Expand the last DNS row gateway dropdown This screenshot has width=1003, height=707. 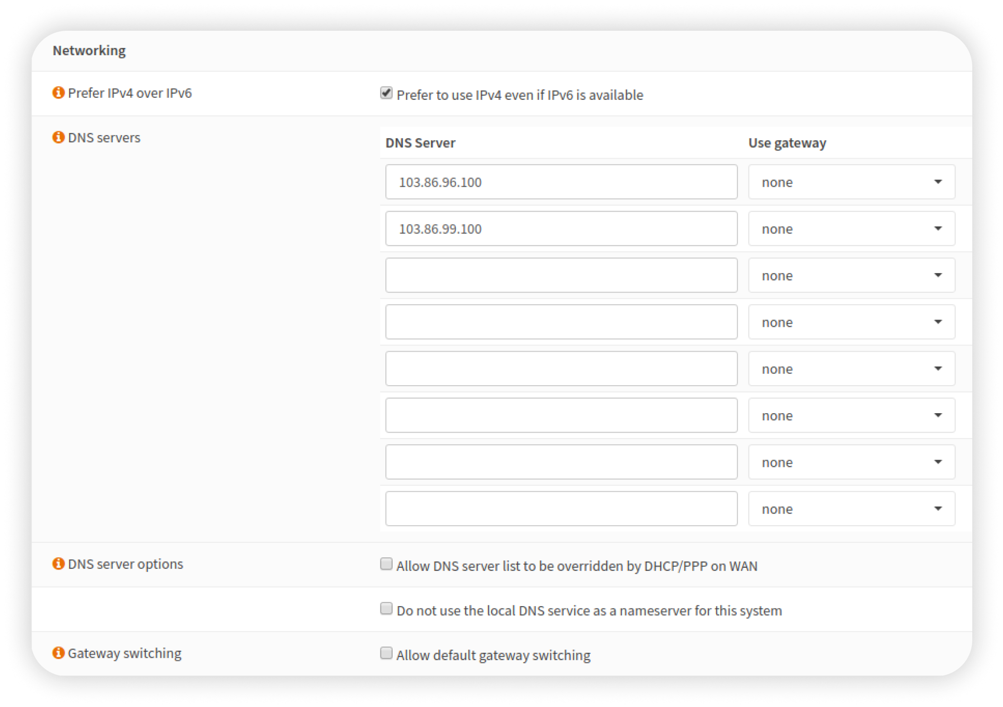(851, 509)
